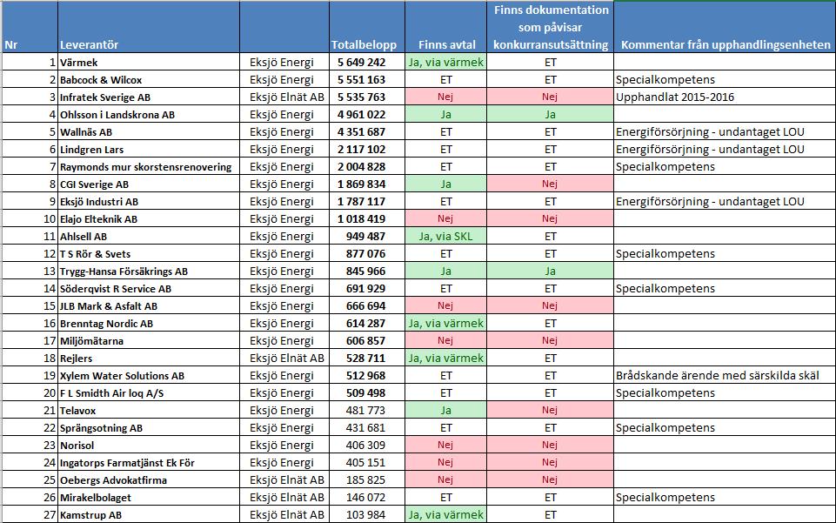The image size is (836, 523).
Task: Select the total "614 287"
Action: (x=365, y=324)
